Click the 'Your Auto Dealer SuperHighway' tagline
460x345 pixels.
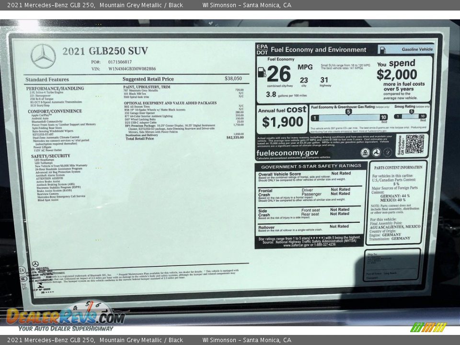[x=66, y=328]
